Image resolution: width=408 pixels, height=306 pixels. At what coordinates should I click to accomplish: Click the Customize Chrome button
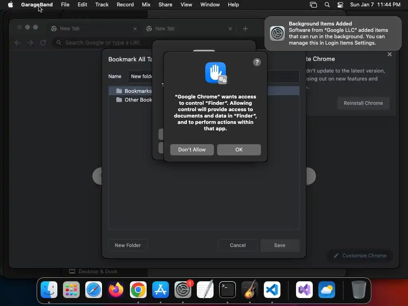coord(360,255)
